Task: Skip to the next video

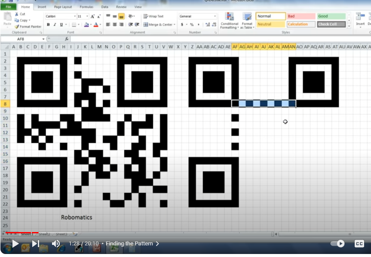Action: [36, 244]
